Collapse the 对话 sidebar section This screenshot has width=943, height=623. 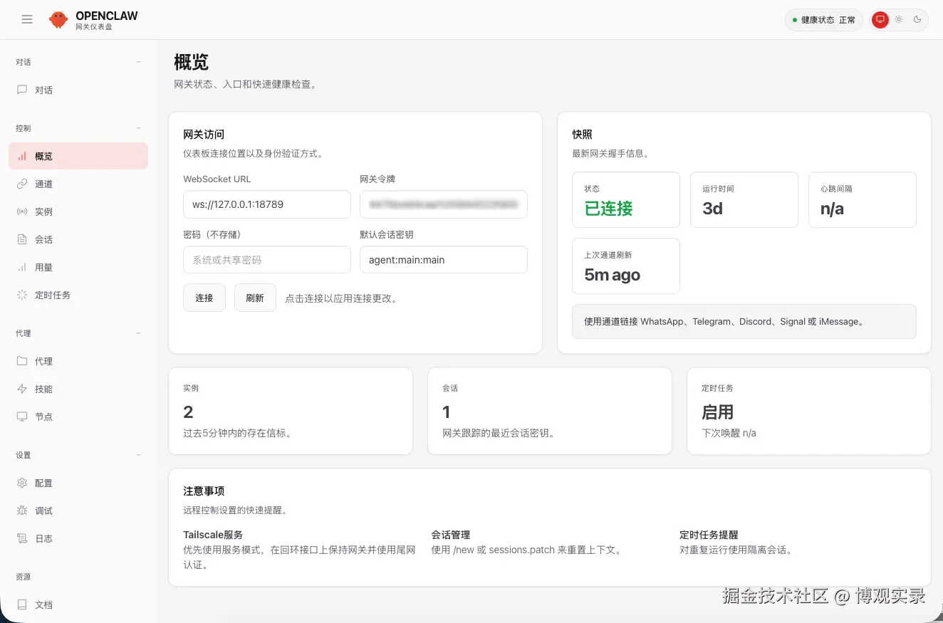click(138, 62)
